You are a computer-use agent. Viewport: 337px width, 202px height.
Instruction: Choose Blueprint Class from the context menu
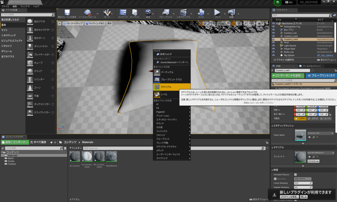click(x=172, y=79)
